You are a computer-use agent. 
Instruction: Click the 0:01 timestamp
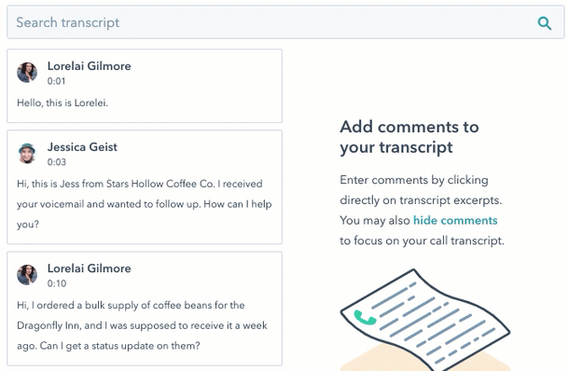coord(56,81)
